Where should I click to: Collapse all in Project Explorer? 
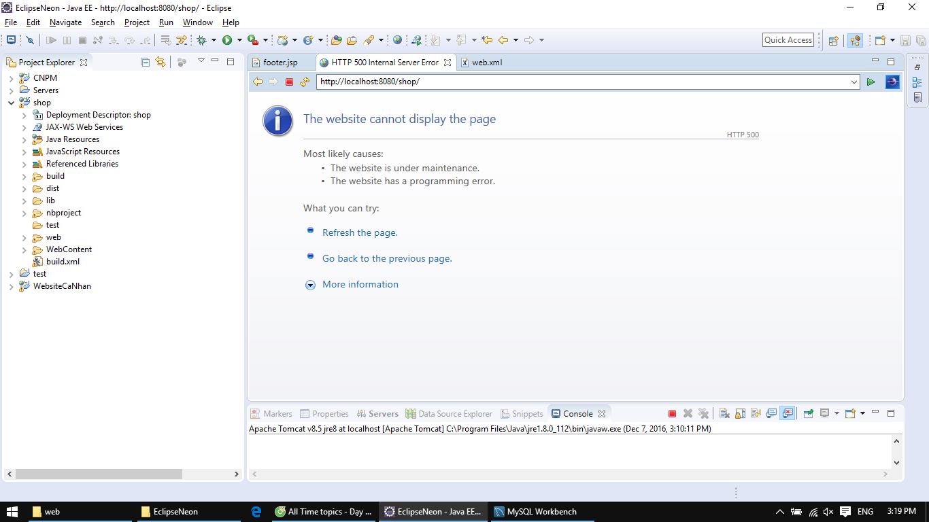(145, 62)
